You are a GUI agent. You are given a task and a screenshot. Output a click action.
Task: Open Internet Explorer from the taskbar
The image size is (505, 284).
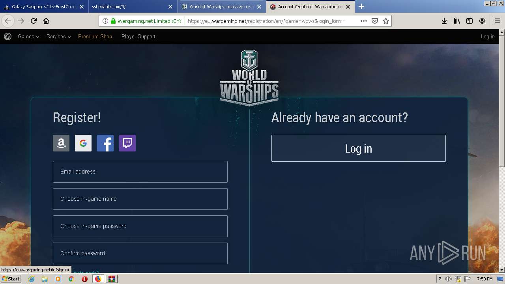[31, 279]
